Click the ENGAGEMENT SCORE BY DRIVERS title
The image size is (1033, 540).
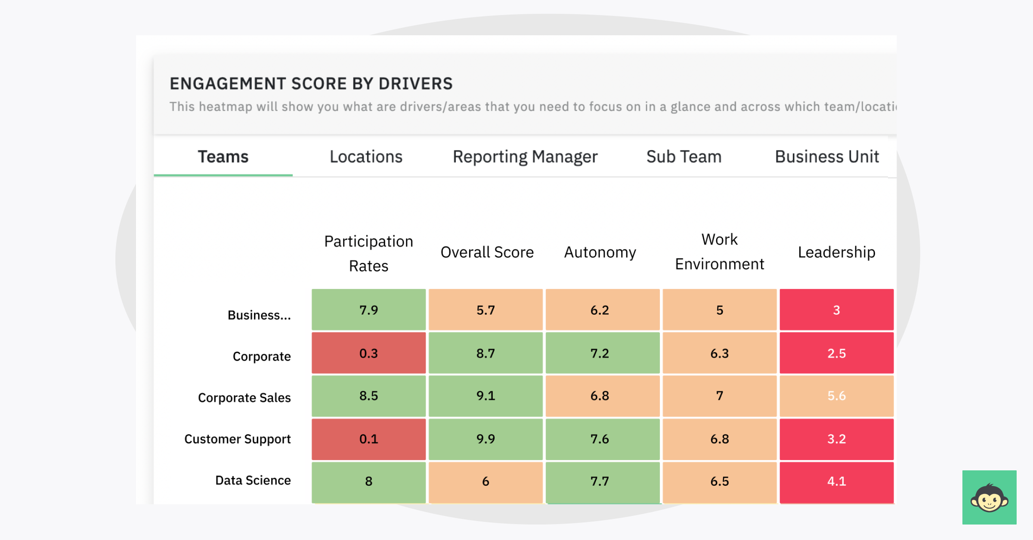311,83
